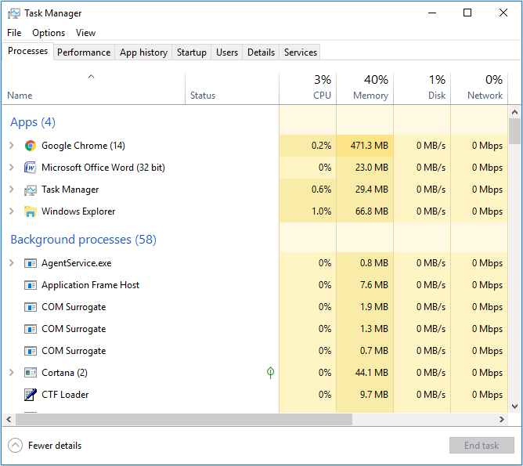Click the Task Manager row icon

(31, 190)
